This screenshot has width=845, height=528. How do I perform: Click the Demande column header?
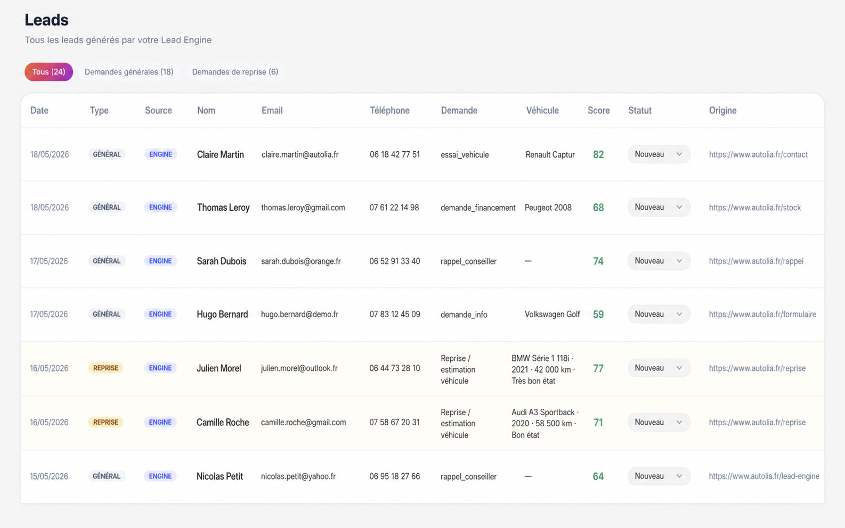pyautogui.click(x=459, y=110)
